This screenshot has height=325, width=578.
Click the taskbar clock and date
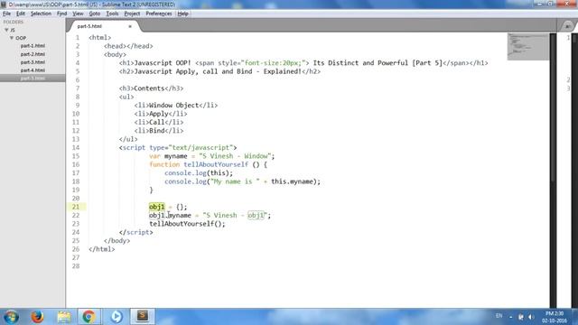[x=555, y=317]
